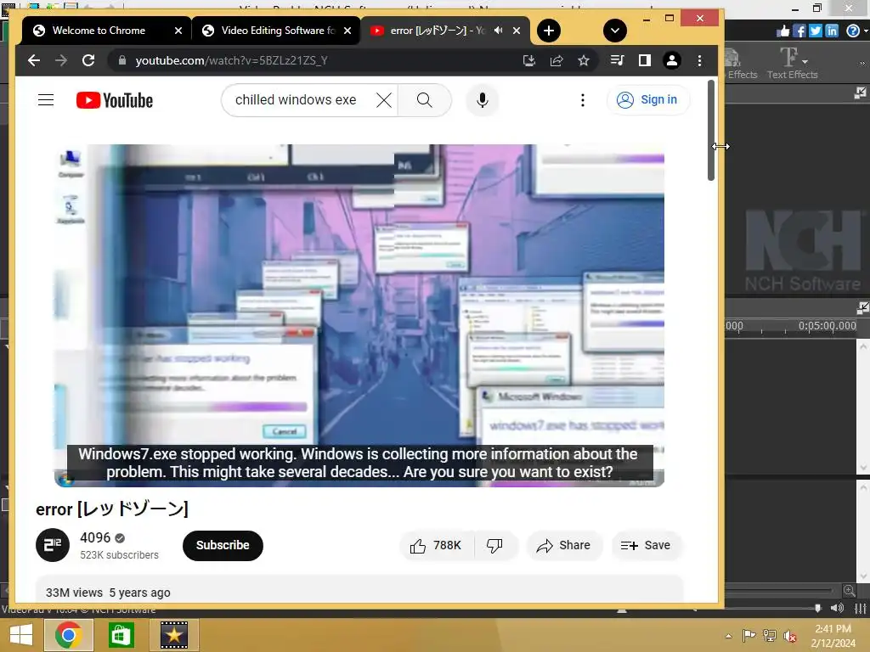The image size is (870, 652).
Task: Open Chrome from the taskbar
Action: pyautogui.click(x=68, y=635)
